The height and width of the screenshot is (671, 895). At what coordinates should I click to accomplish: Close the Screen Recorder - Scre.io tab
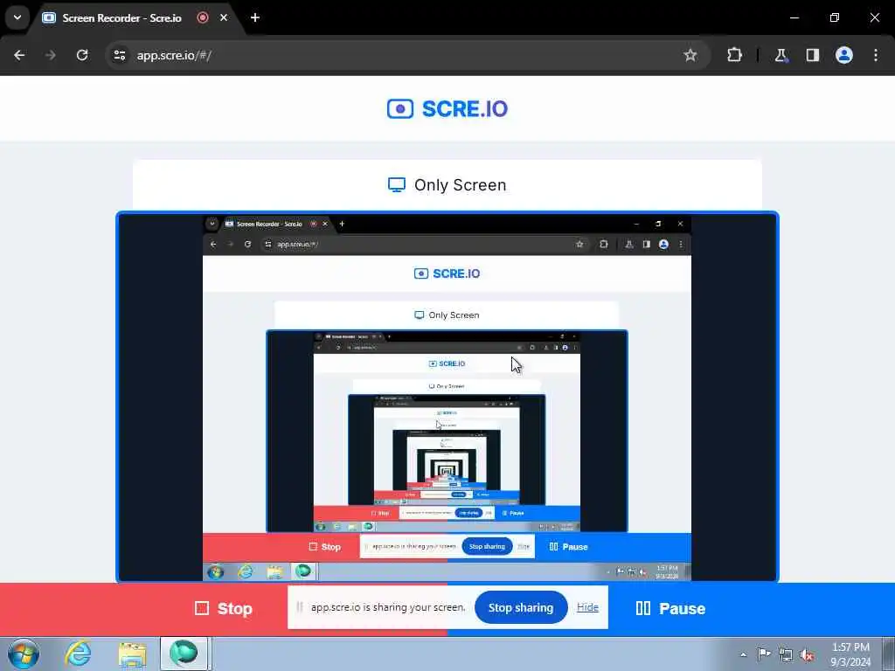click(224, 17)
